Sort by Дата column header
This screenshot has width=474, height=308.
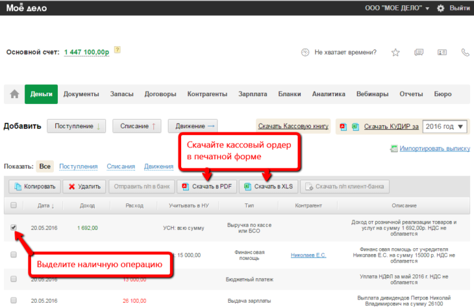point(45,205)
